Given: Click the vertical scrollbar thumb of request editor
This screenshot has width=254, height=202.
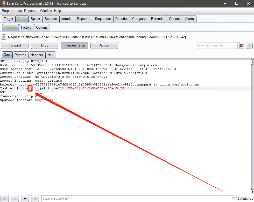Looking at the screenshot, I should [x=252, y=127].
